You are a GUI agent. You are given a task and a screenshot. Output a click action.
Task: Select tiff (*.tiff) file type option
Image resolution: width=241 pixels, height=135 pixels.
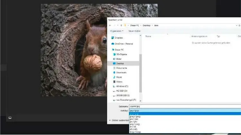(x=134, y=129)
